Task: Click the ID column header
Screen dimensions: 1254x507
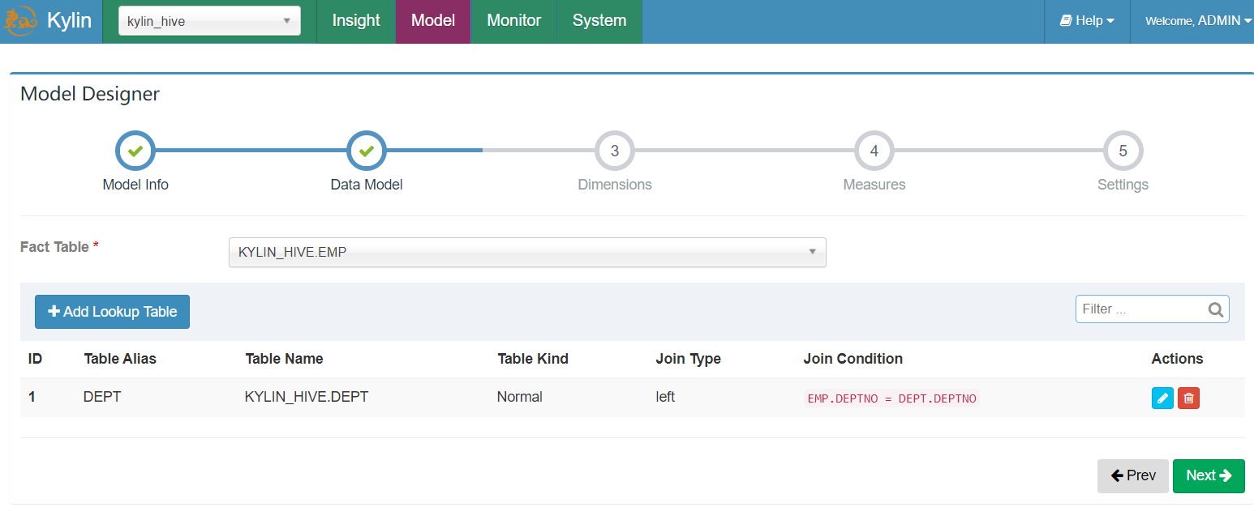Action: 35,359
